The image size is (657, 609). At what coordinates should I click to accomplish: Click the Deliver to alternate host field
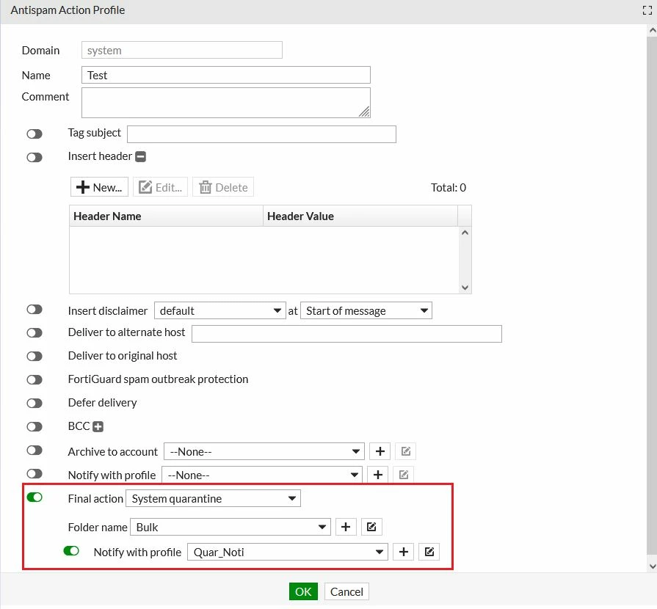(346, 334)
